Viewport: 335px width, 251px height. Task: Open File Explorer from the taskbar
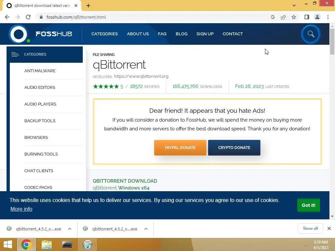[x=46, y=244]
